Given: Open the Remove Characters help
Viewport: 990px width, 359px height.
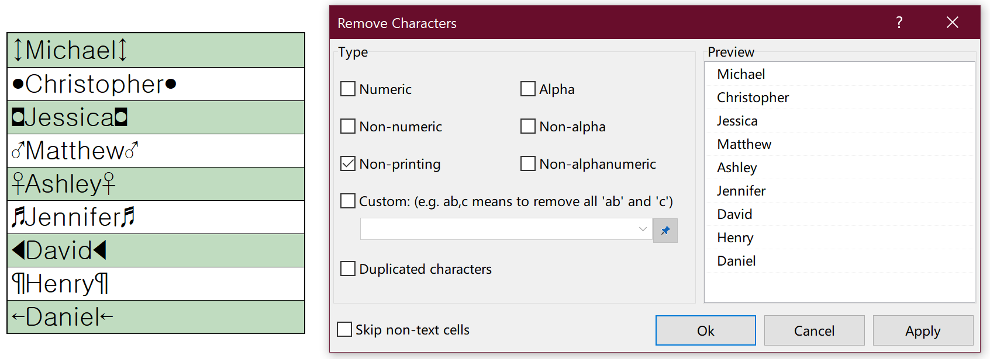Looking at the screenshot, I should coord(899,22).
